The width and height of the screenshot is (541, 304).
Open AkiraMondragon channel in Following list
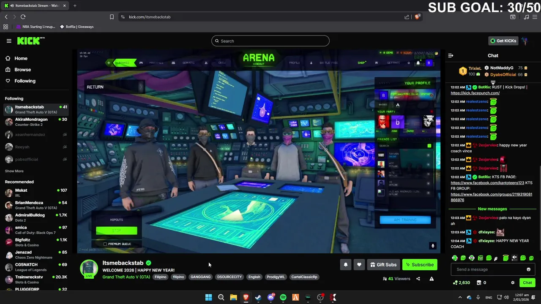pyautogui.click(x=36, y=122)
